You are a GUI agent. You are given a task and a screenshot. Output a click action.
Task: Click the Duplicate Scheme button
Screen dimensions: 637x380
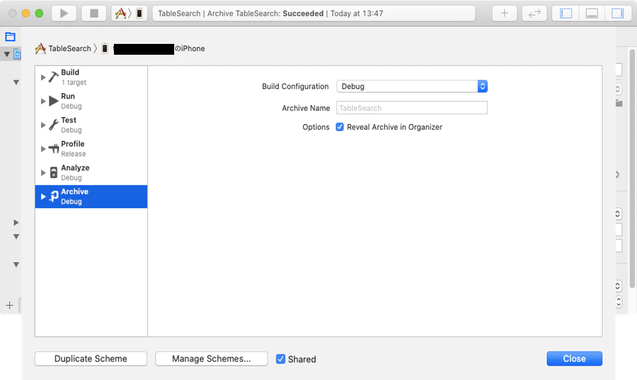[91, 359]
